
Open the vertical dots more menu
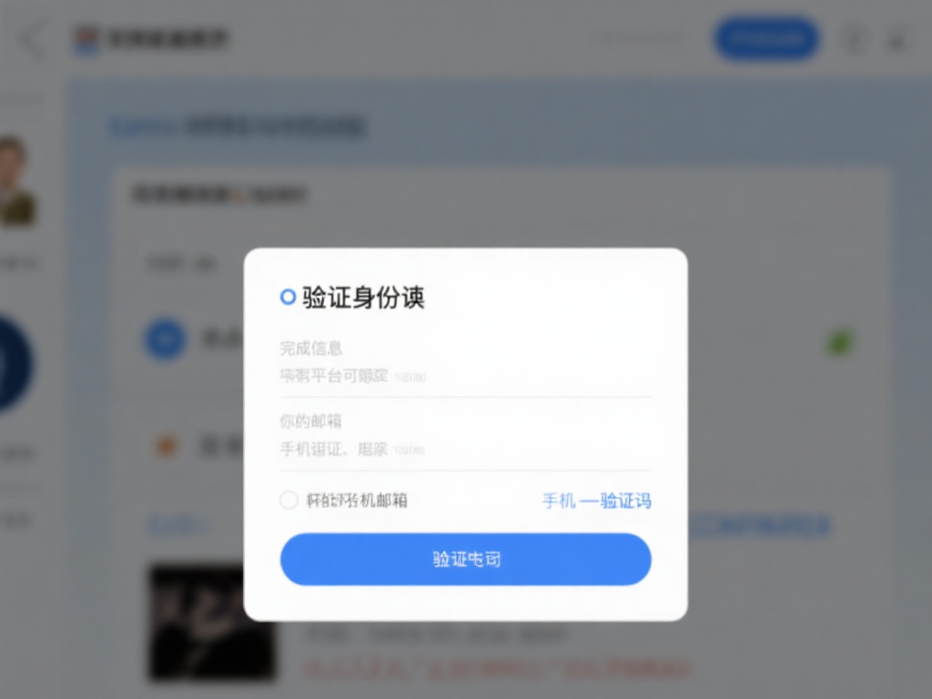click(854, 40)
